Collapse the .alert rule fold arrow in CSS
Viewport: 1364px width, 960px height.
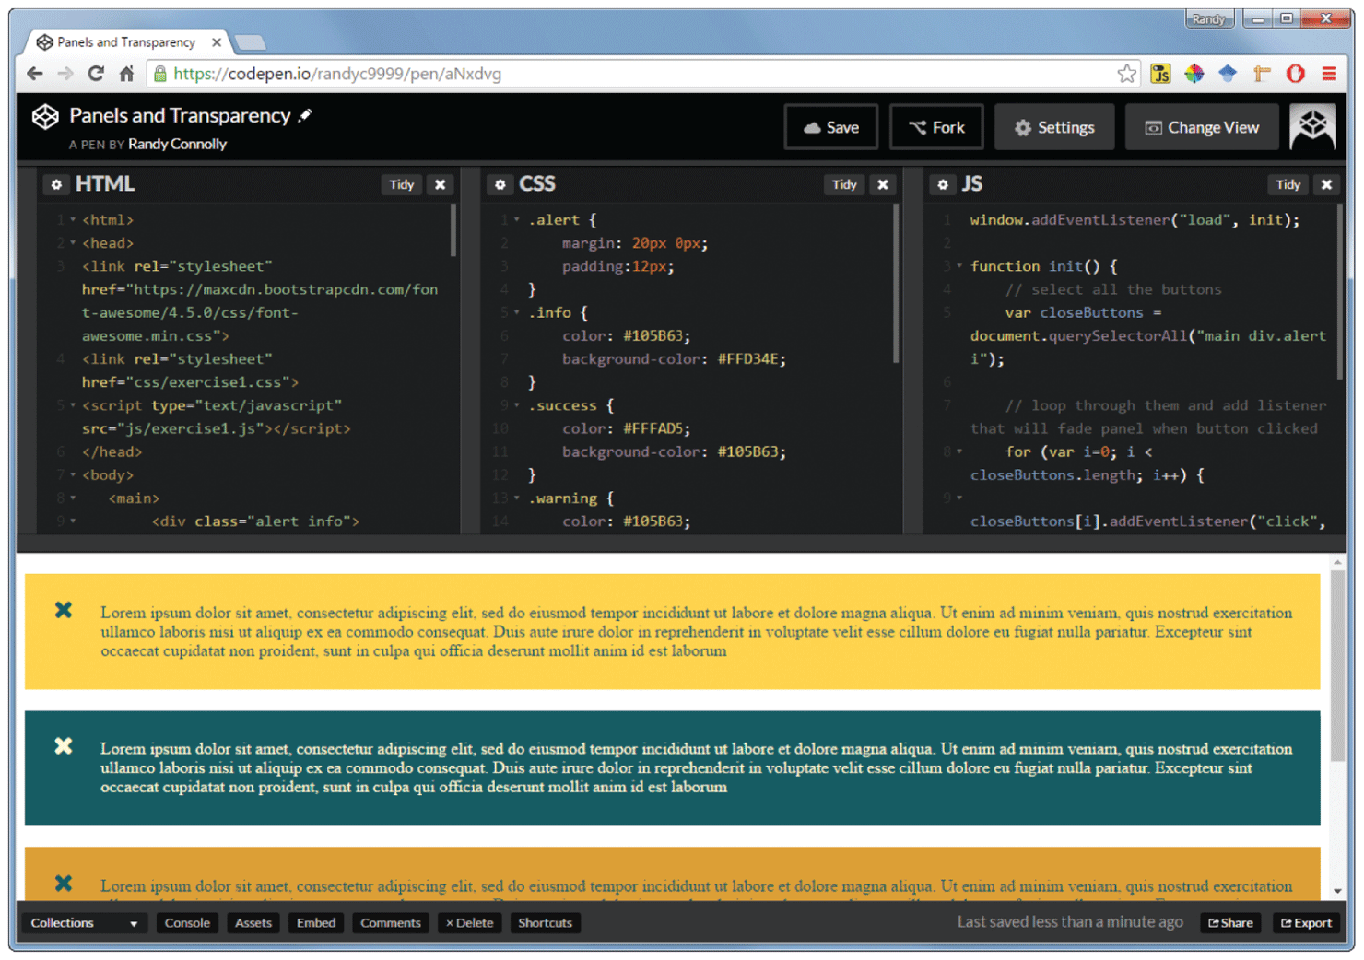(517, 220)
